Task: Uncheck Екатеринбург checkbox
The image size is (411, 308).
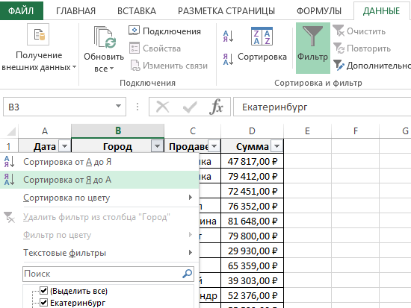Action: point(43,303)
